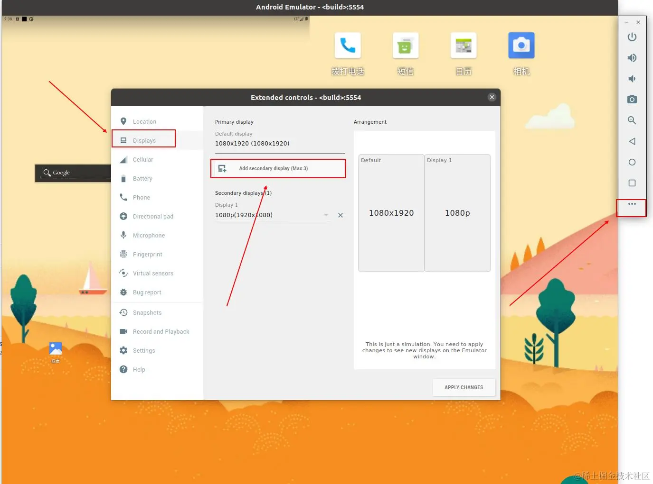Close the Extended controls dialog
The height and width of the screenshot is (484, 653).
pos(492,97)
